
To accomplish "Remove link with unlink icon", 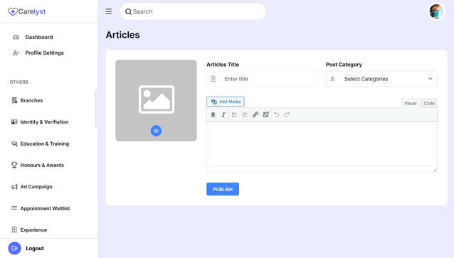I will click(x=266, y=114).
